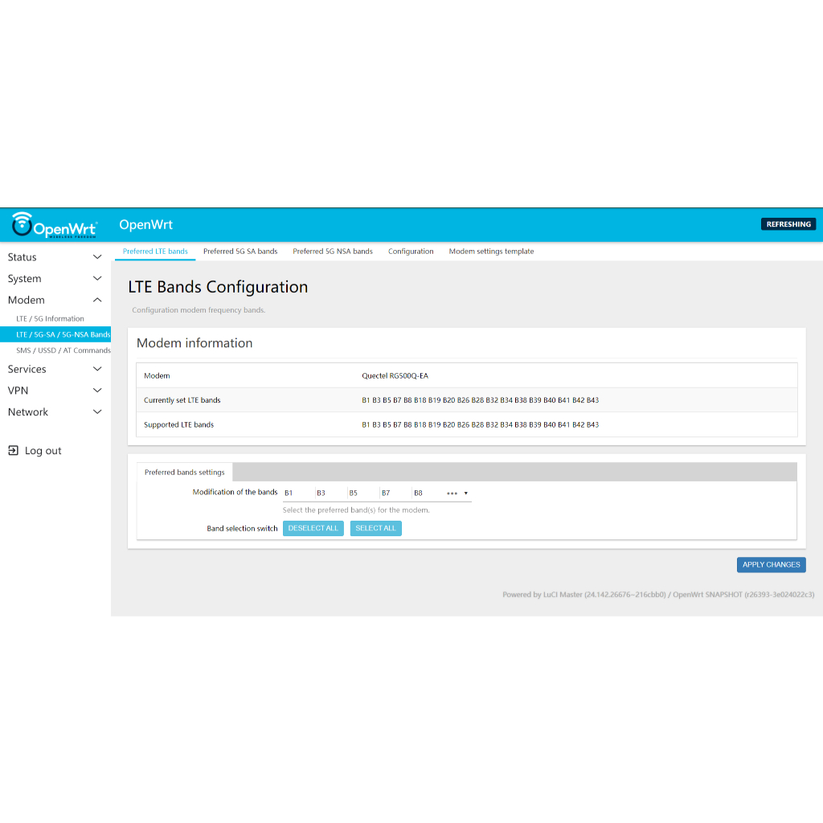Expand the Services menu chevron
The height and width of the screenshot is (823, 823).
(x=97, y=369)
